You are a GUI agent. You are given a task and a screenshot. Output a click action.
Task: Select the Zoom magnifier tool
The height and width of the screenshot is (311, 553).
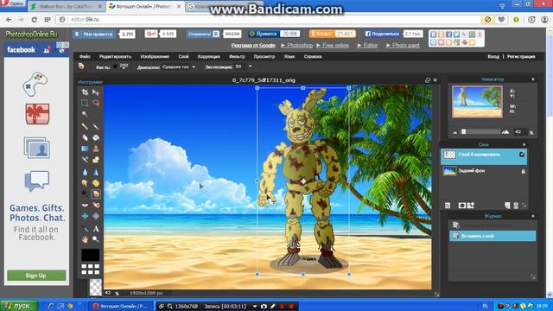click(96, 239)
